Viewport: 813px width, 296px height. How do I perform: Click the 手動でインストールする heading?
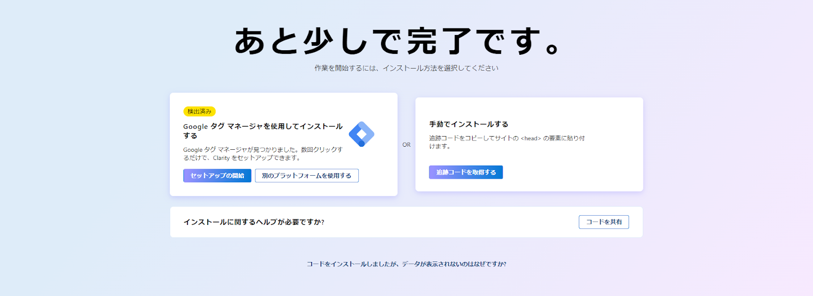pyautogui.click(x=468, y=124)
